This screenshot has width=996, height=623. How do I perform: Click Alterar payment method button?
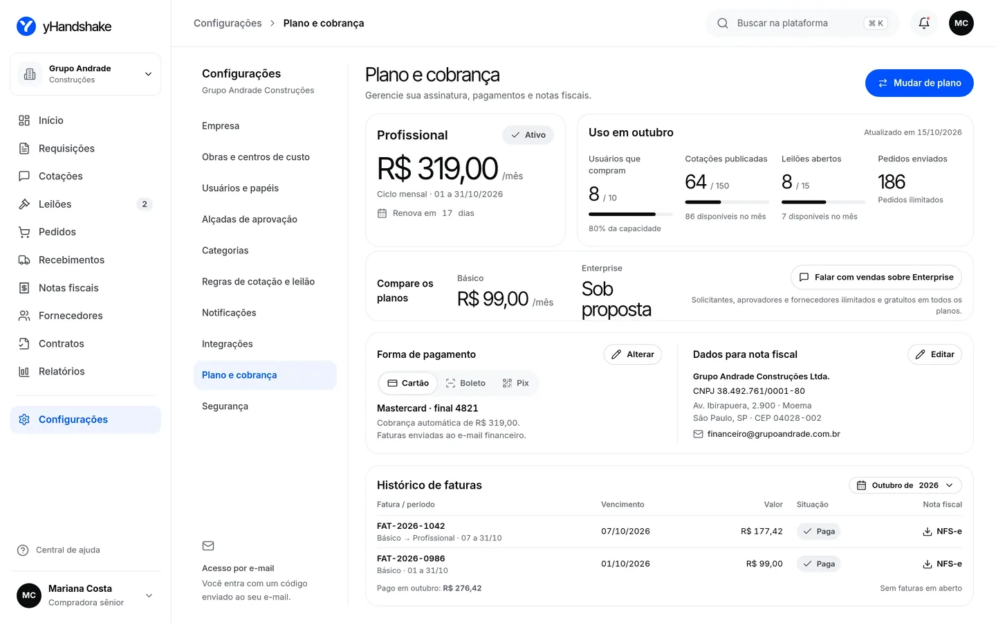[633, 354]
